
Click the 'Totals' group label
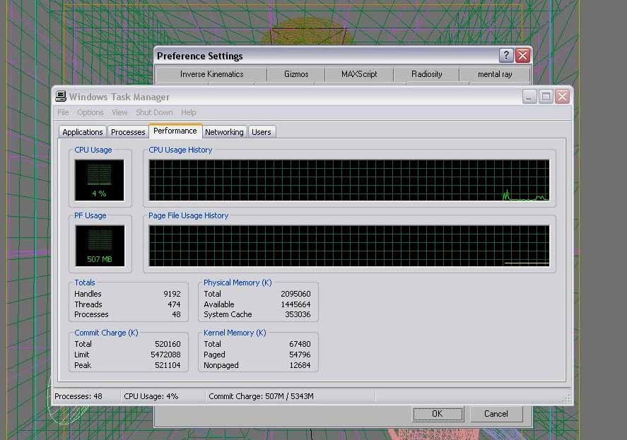(x=85, y=283)
